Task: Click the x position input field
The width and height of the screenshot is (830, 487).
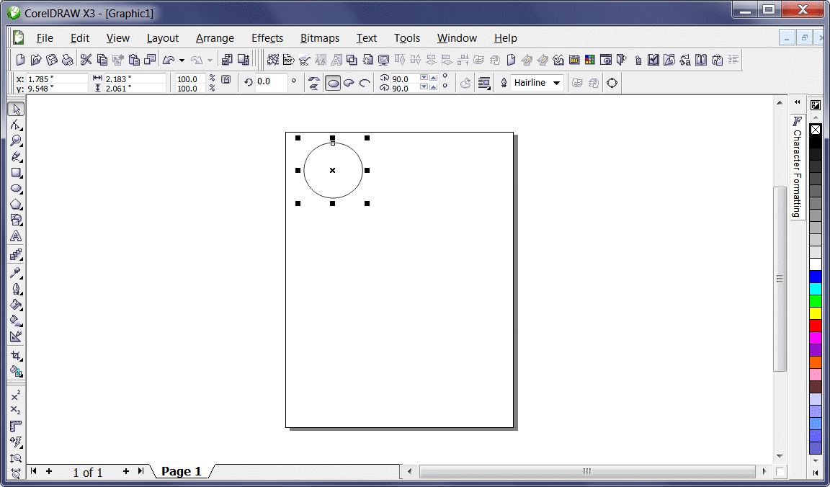Action: pyautogui.click(x=57, y=79)
